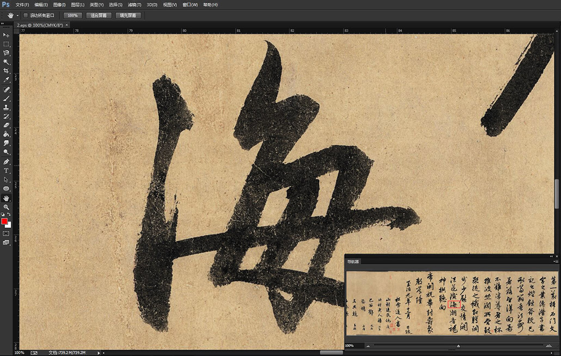Select the Dodge tool
Viewport: 561px width, 356px height.
click(x=6, y=152)
